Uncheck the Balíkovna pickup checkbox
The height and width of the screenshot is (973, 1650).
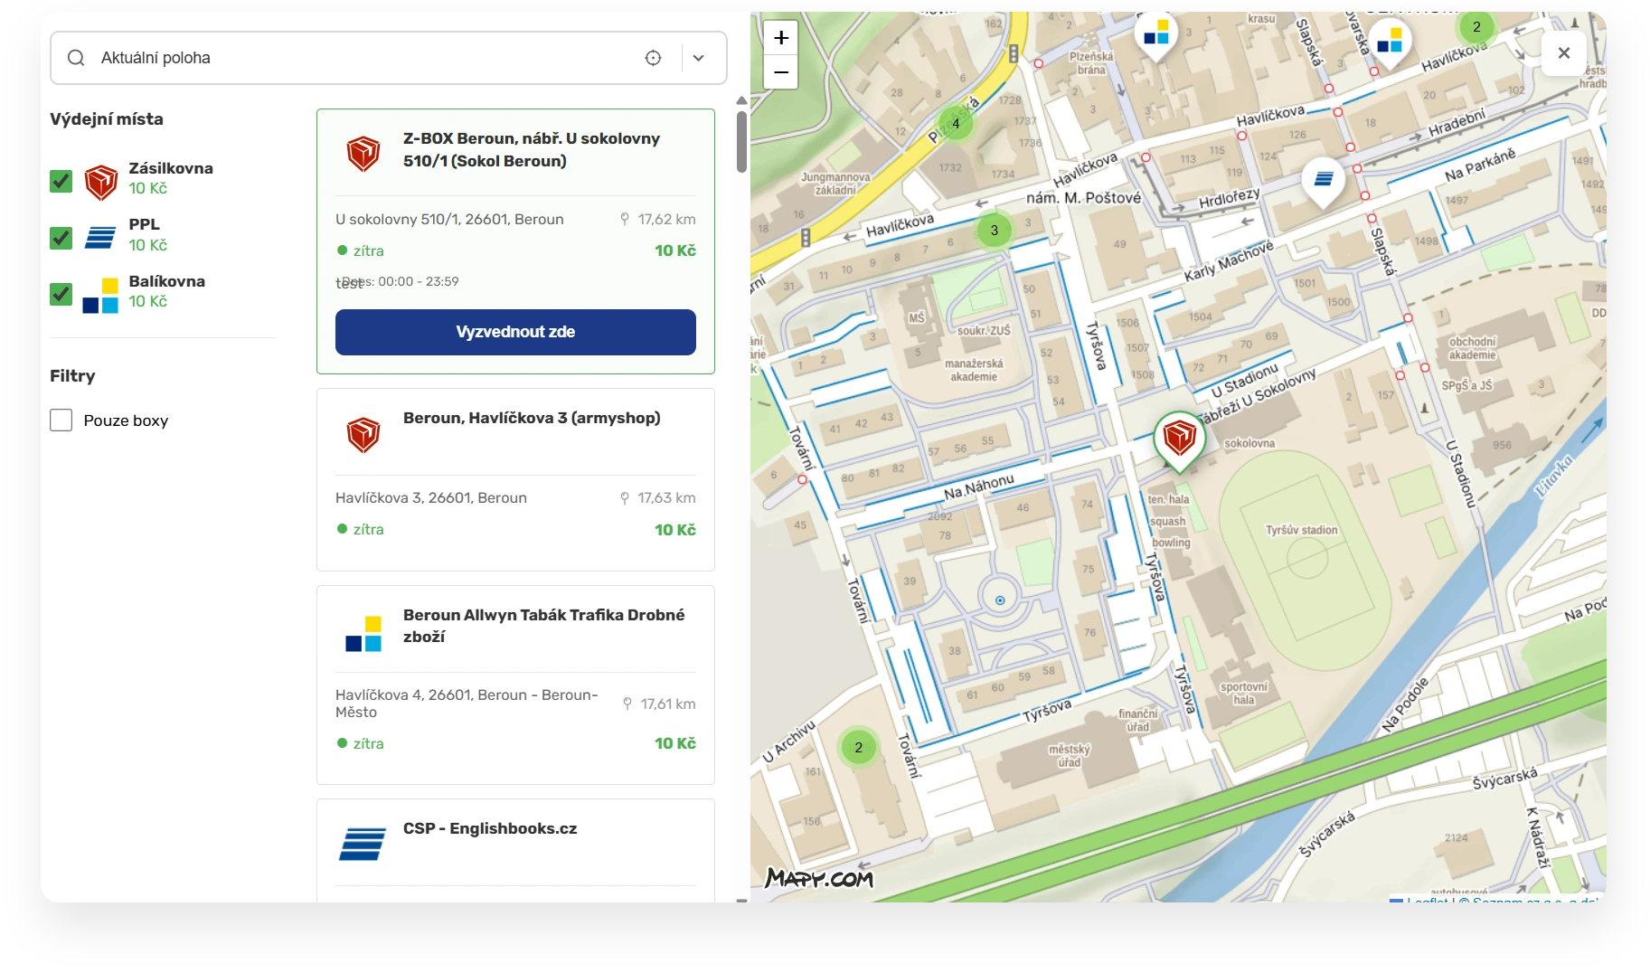(x=61, y=294)
